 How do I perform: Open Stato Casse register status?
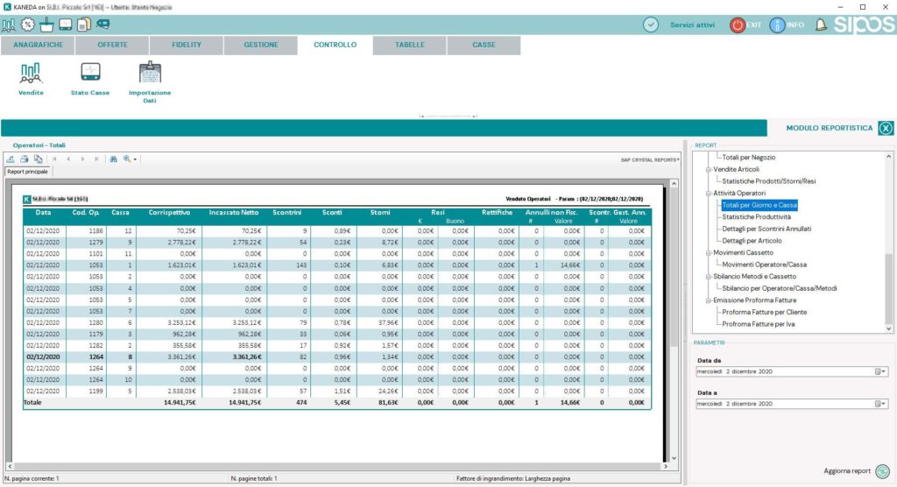90,74
